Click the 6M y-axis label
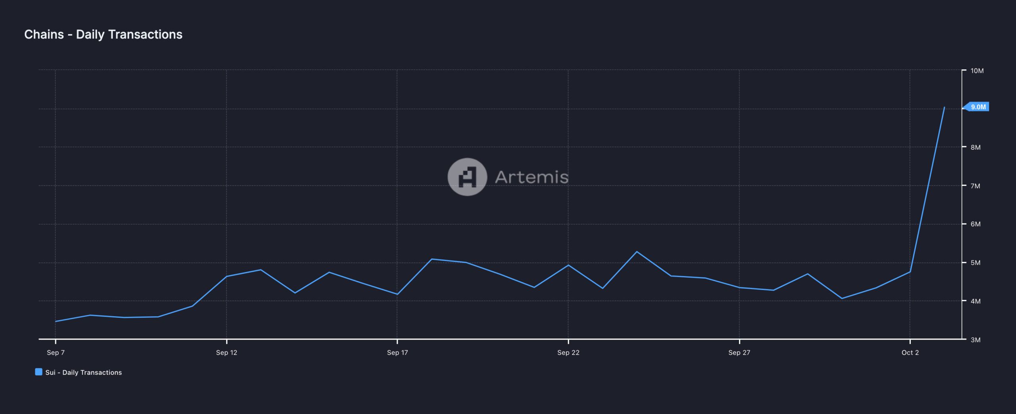This screenshot has height=414, width=1016. point(976,224)
